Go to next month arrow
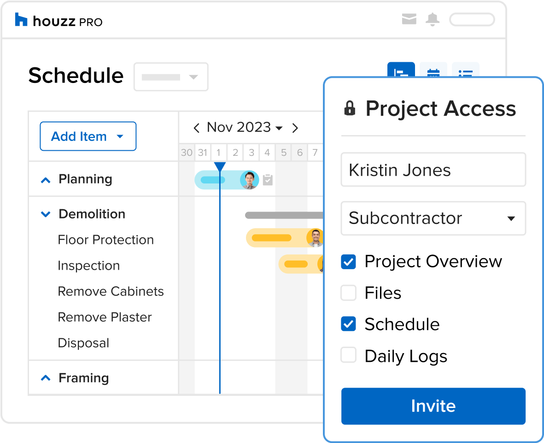This screenshot has width=544, height=443. 295,128
